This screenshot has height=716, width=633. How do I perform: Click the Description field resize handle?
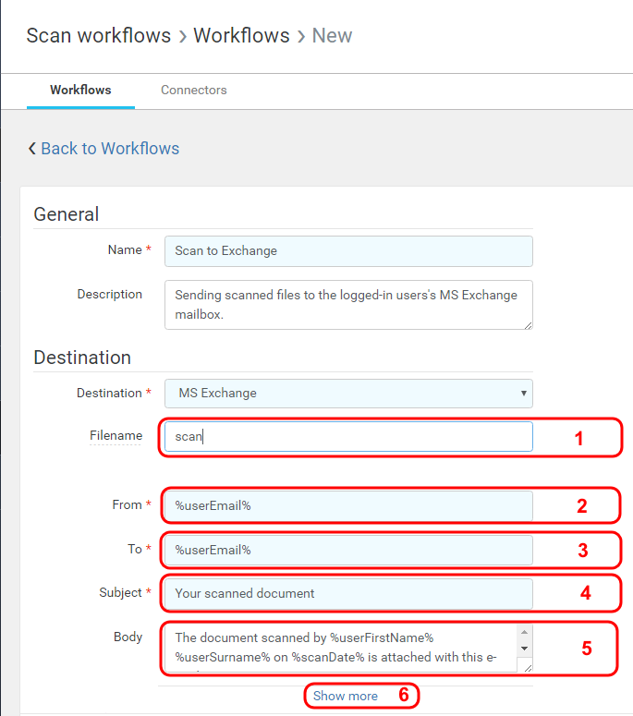click(527, 324)
